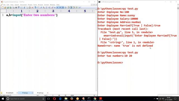Image resolution: width=179 pixels, height=101 pixels.
Task: Click the Help question-mark toolbar icon
Action: 79,8
